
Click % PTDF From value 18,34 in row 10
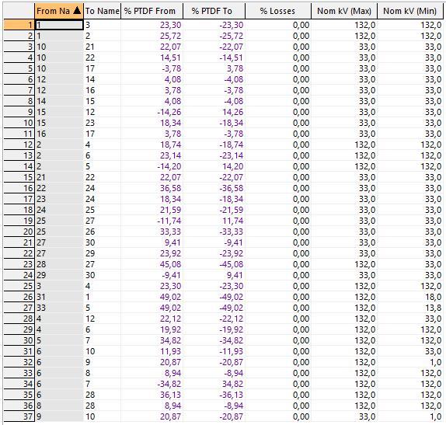point(171,123)
